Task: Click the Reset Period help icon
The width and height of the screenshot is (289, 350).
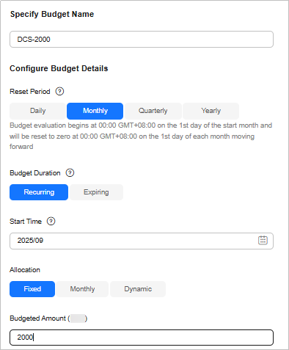Action: click(59, 92)
